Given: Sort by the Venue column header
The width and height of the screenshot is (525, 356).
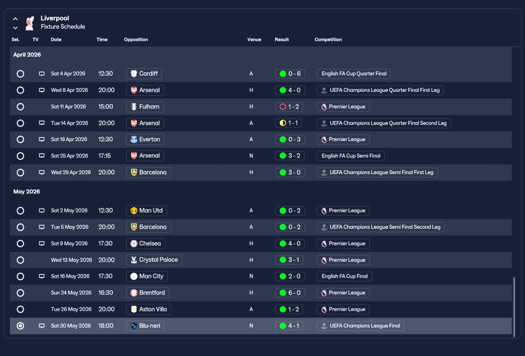Looking at the screenshot, I should point(254,40).
